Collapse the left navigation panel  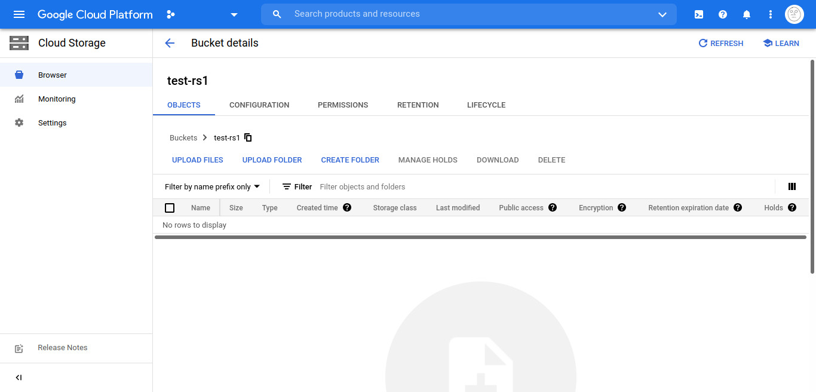point(19,378)
